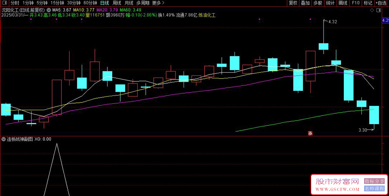Click the 额3960万 amount value
Screen dimensions: 389x196
[x=115, y=15]
